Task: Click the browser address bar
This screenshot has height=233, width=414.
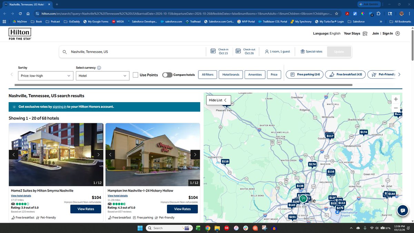Action: click(x=187, y=13)
